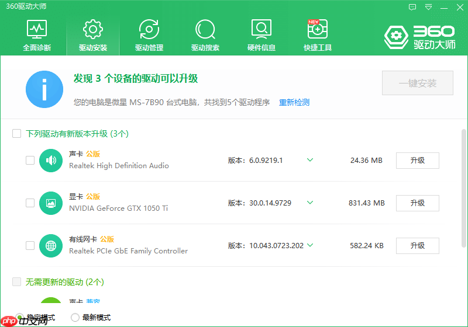Screen dimensions: 468x327
Task: Open the 驱动管理 refresh icon
Action: pos(149,29)
